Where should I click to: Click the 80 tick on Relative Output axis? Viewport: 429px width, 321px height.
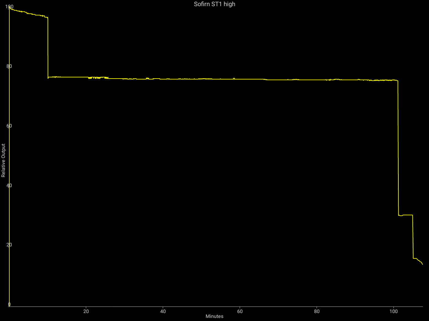(9, 66)
